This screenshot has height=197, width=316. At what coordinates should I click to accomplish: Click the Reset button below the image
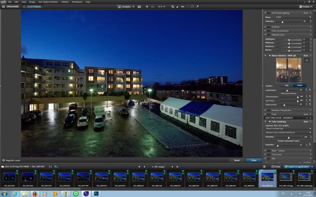coord(237,160)
